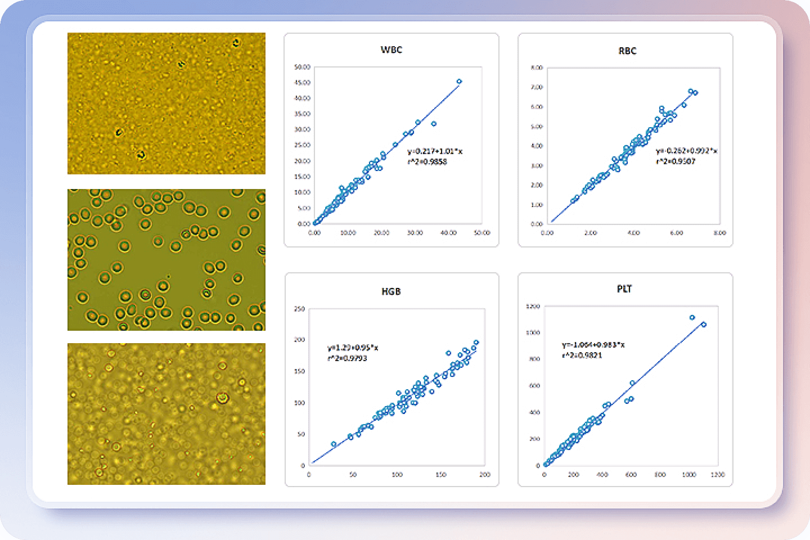Select the RBC scatter chart title
Viewport: 810px width, 540px height.
click(x=627, y=51)
